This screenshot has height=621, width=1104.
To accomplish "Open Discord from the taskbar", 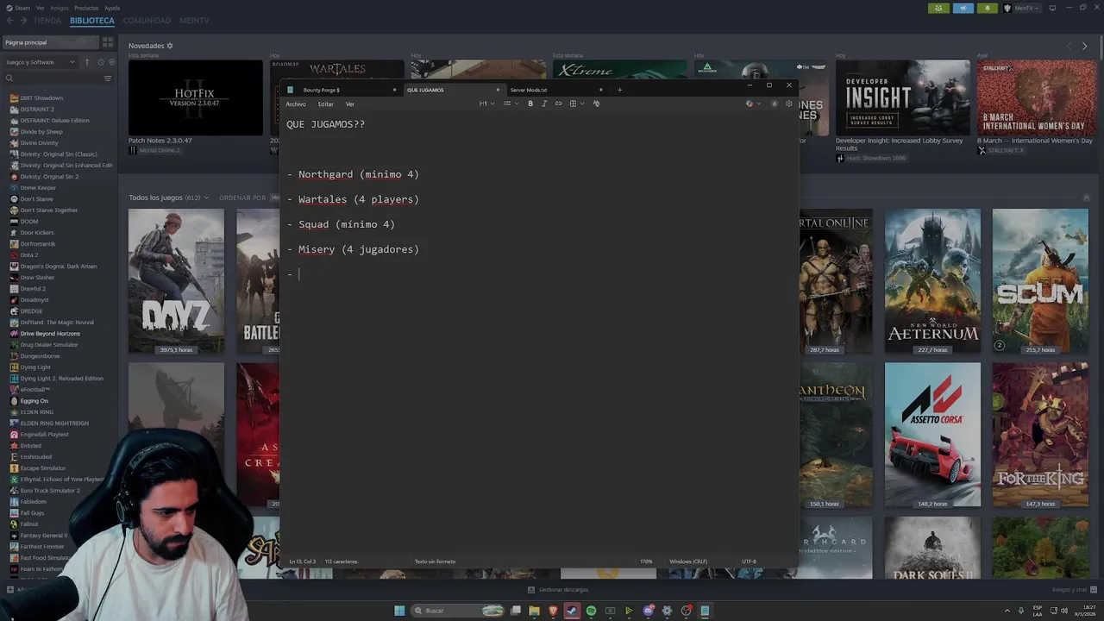I will (x=648, y=611).
